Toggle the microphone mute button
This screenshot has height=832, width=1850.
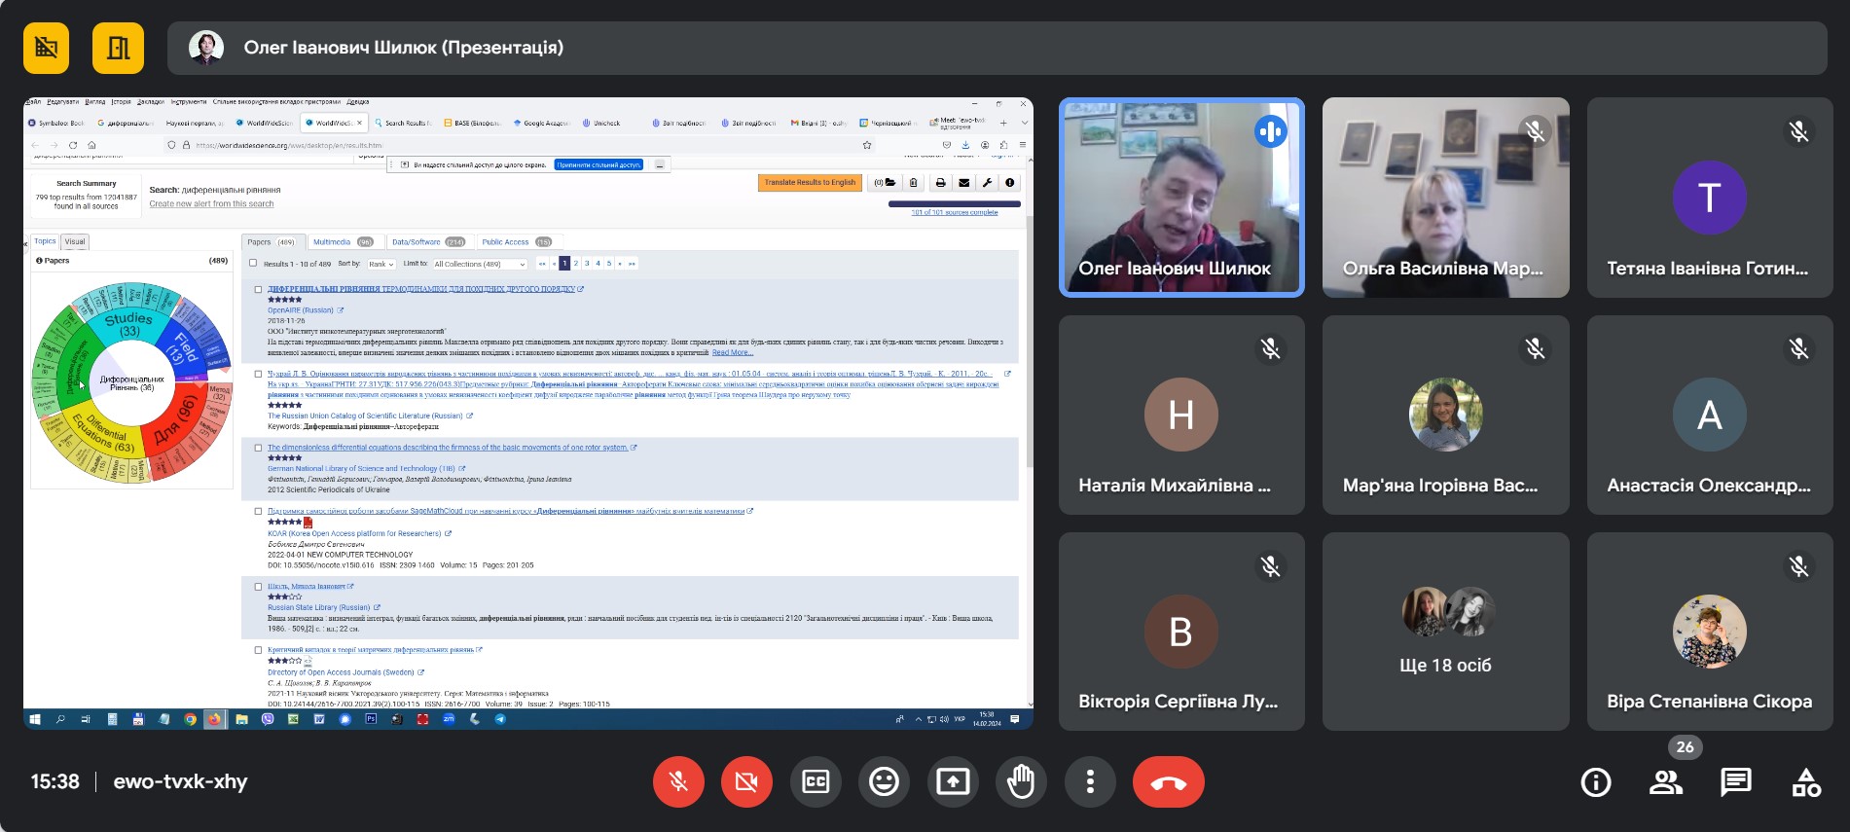(x=678, y=781)
